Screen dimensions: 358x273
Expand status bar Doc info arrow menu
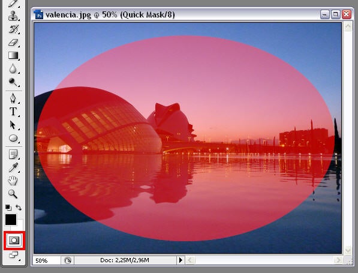pos(180,260)
